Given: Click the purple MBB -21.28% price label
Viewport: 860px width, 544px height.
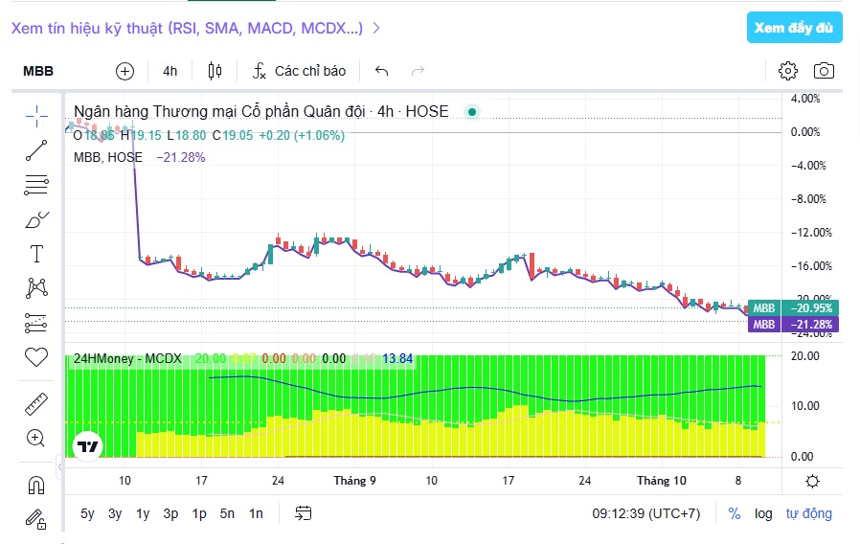Looking at the screenshot, I should 793,324.
